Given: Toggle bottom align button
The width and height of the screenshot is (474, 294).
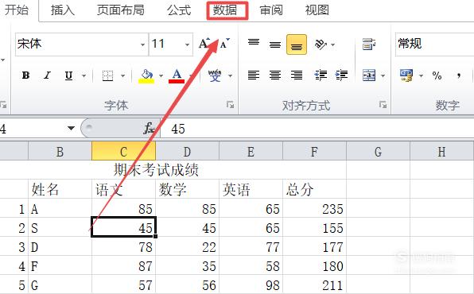Looking at the screenshot, I should point(297,44).
